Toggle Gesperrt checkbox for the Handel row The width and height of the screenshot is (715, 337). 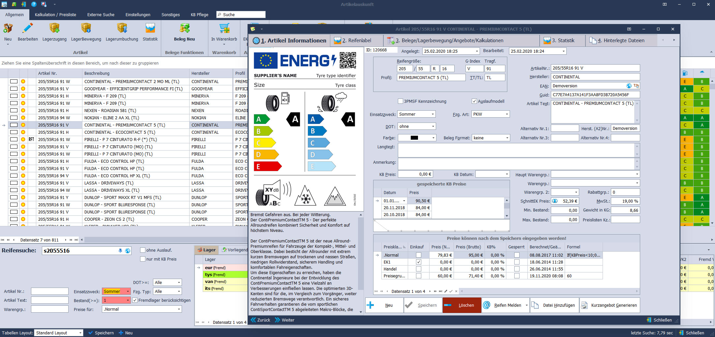point(517,269)
